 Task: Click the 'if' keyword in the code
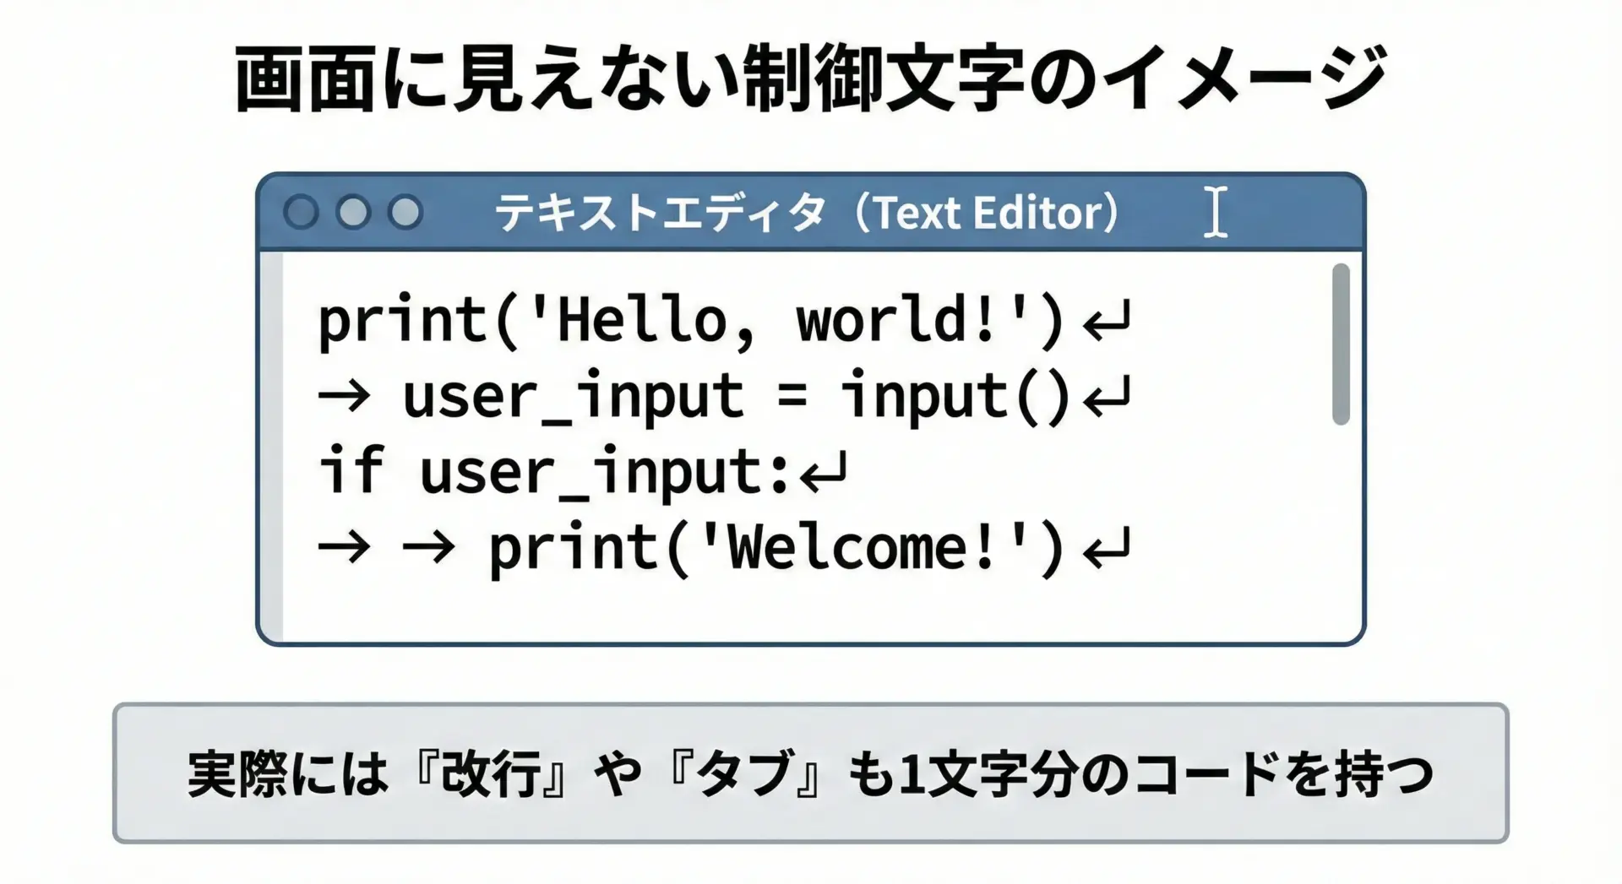pos(351,470)
